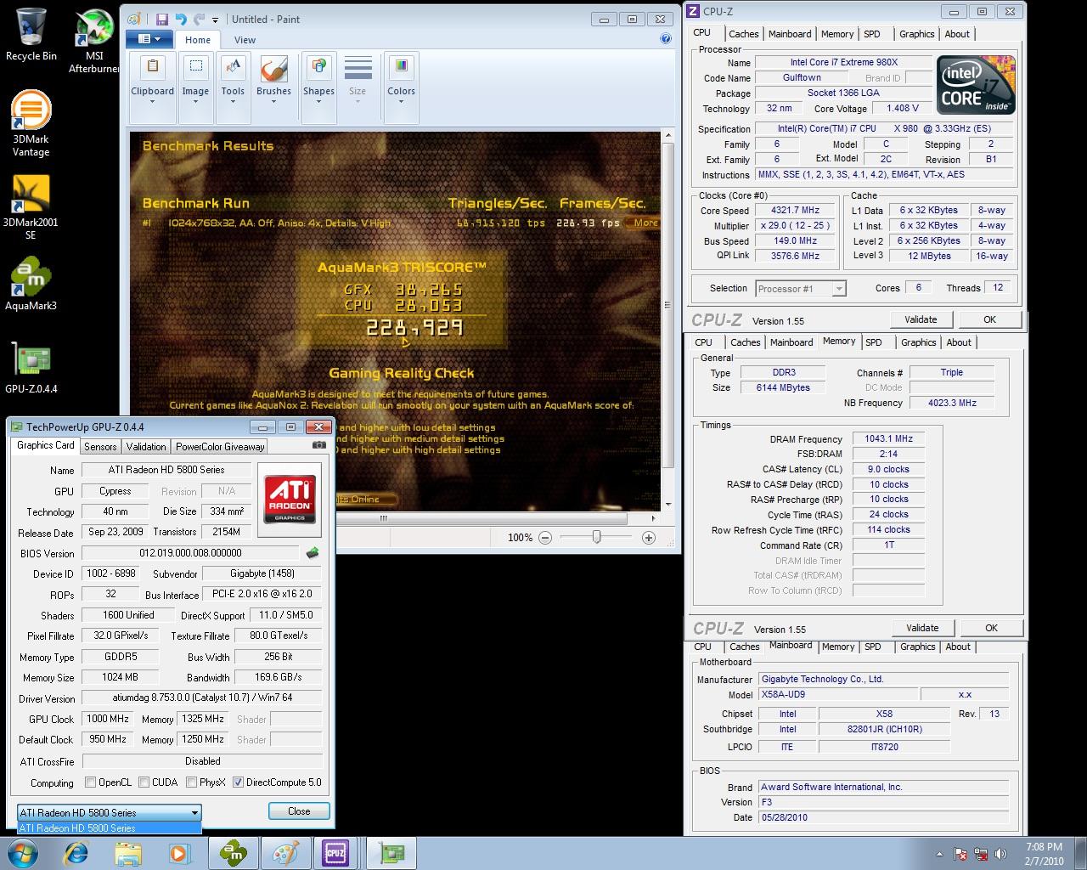Select the AquaMark3 desktop shortcut

31,284
